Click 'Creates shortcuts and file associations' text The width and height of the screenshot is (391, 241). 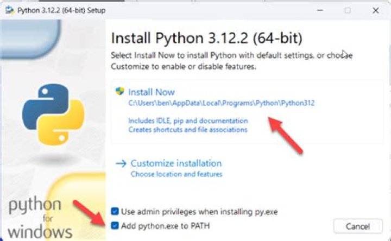tap(188, 130)
